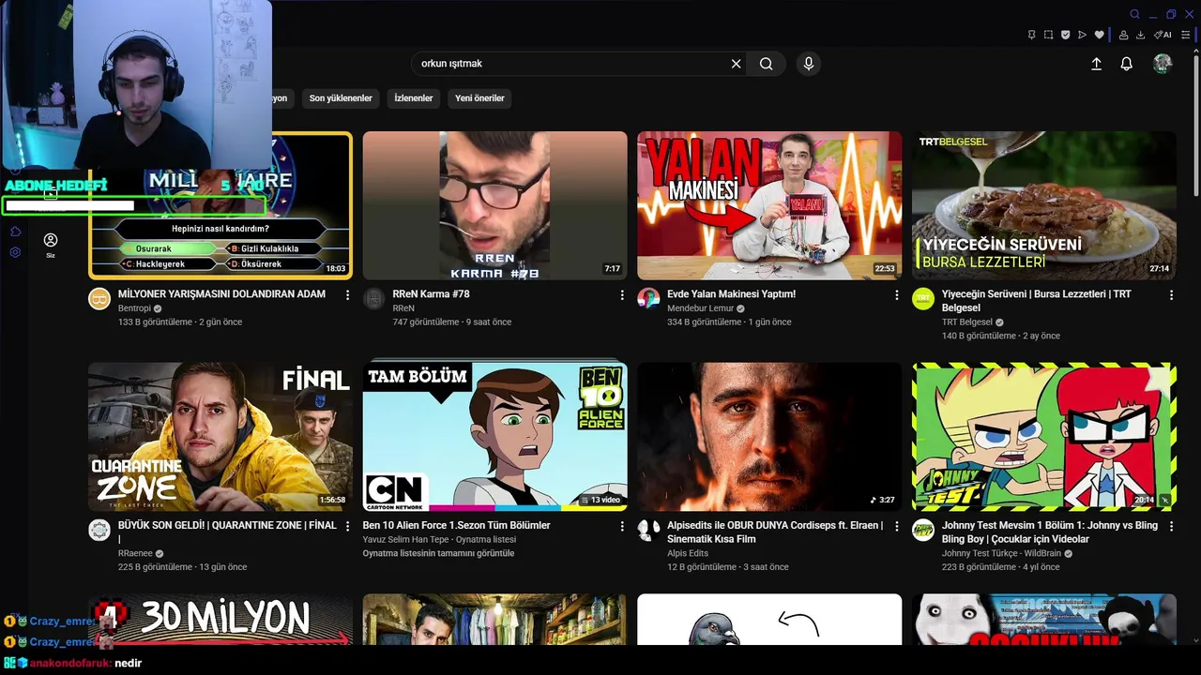Open the Mendebur Lemur channel name
Screen dimensions: 1201x675
click(x=700, y=308)
